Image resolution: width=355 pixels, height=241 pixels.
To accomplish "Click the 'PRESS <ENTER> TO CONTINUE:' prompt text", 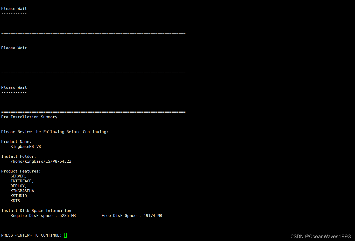I will point(32,235).
